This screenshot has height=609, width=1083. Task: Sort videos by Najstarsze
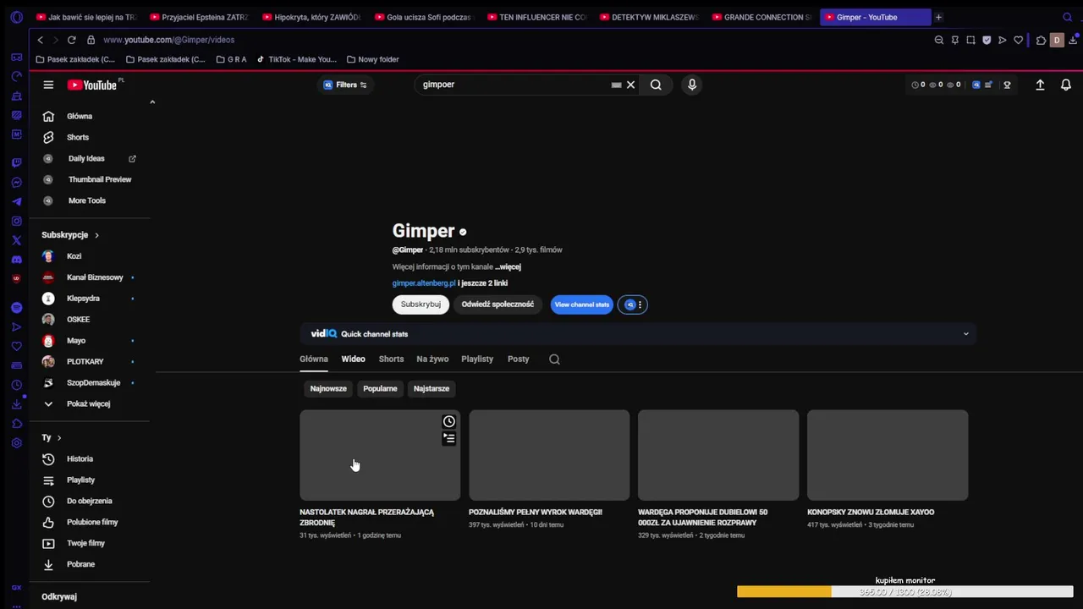point(432,388)
